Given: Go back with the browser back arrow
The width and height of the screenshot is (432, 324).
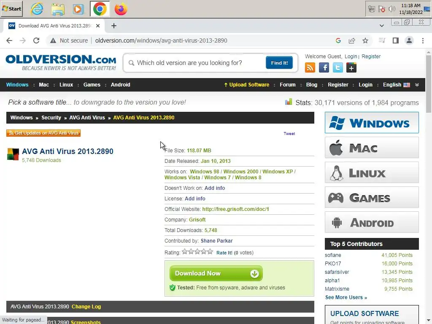Looking at the screenshot, I should tap(9, 40).
